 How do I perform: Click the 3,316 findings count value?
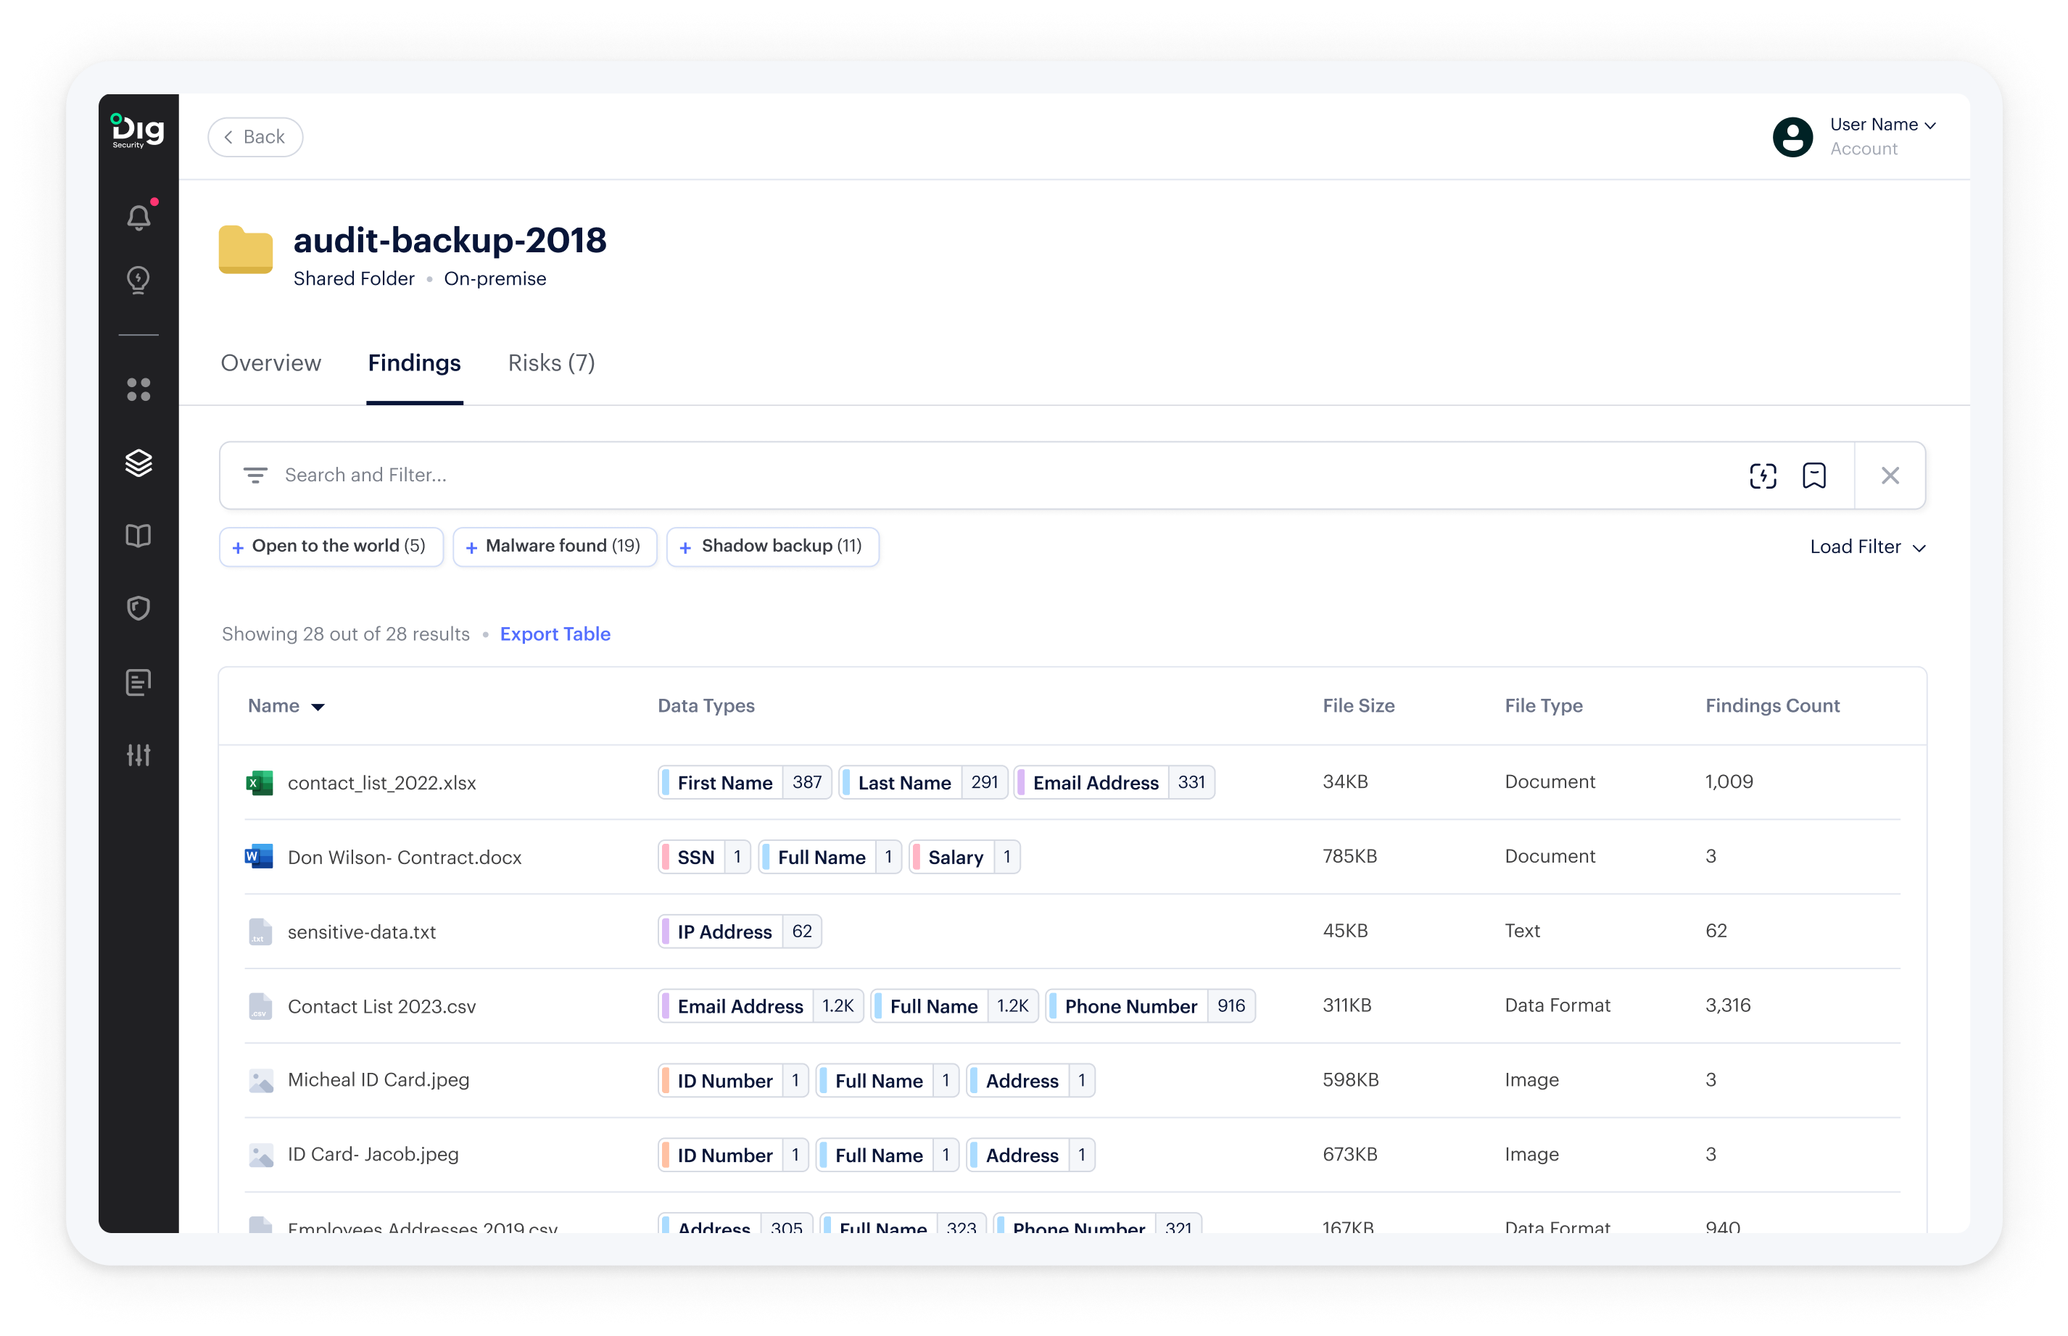[1727, 1005]
